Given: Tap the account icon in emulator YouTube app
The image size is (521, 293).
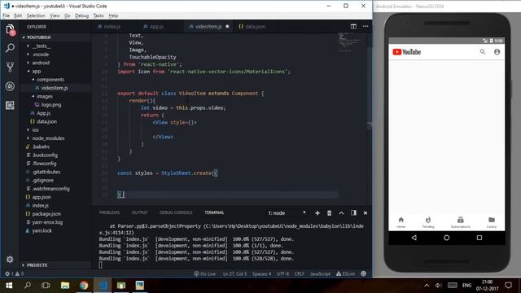Looking at the screenshot, I should [x=497, y=52].
